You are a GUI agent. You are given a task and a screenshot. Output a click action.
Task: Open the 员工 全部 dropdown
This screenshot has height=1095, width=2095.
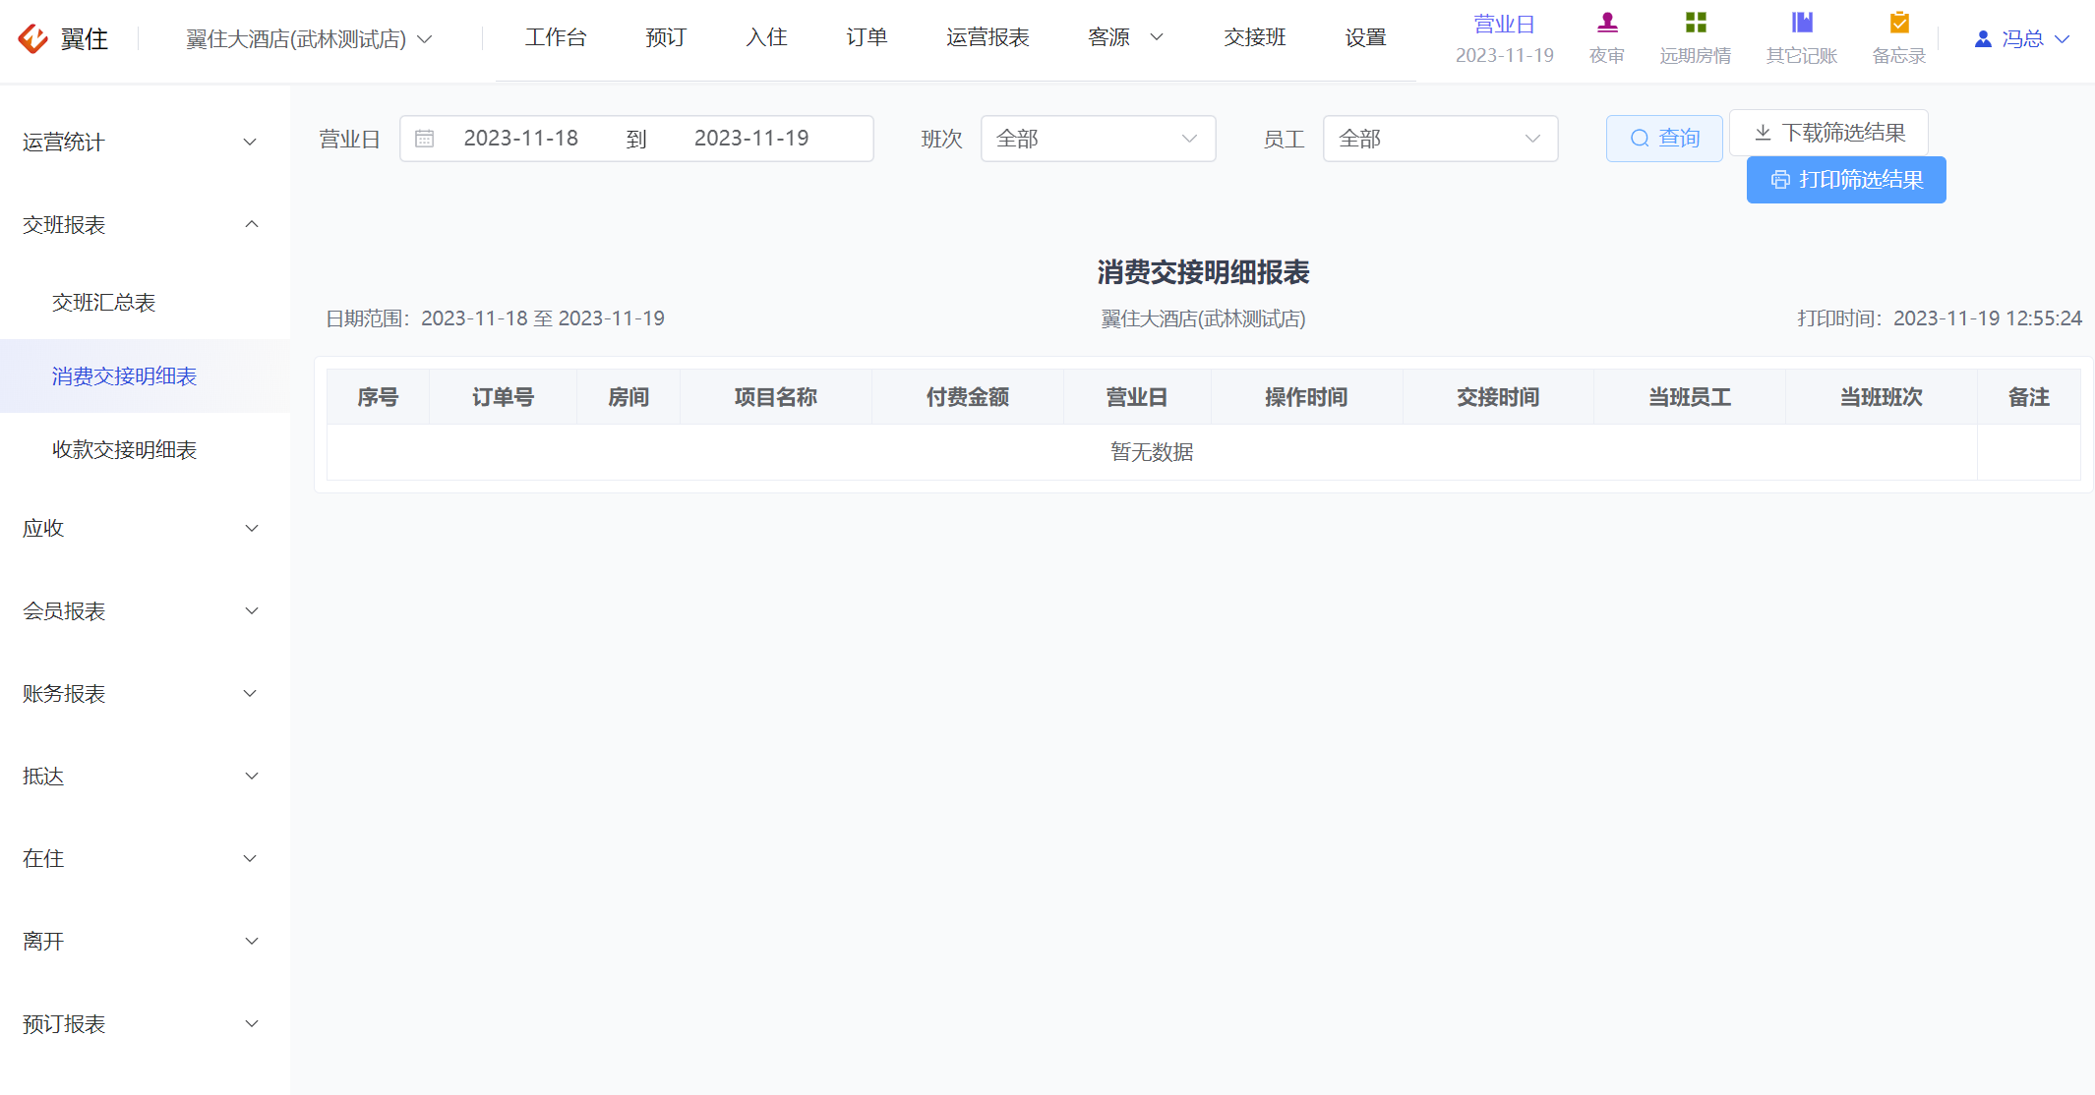pos(1440,139)
